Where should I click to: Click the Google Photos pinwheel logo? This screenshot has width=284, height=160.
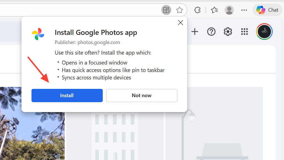click(x=38, y=34)
